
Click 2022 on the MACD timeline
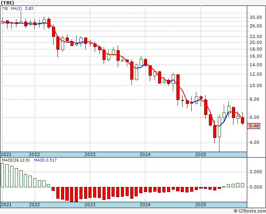point(34,205)
